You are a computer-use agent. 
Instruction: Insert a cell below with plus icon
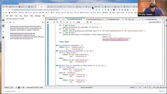51,22
